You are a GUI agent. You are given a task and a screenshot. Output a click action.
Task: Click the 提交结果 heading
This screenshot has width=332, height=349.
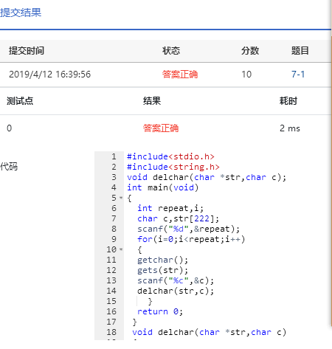[21, 13]
